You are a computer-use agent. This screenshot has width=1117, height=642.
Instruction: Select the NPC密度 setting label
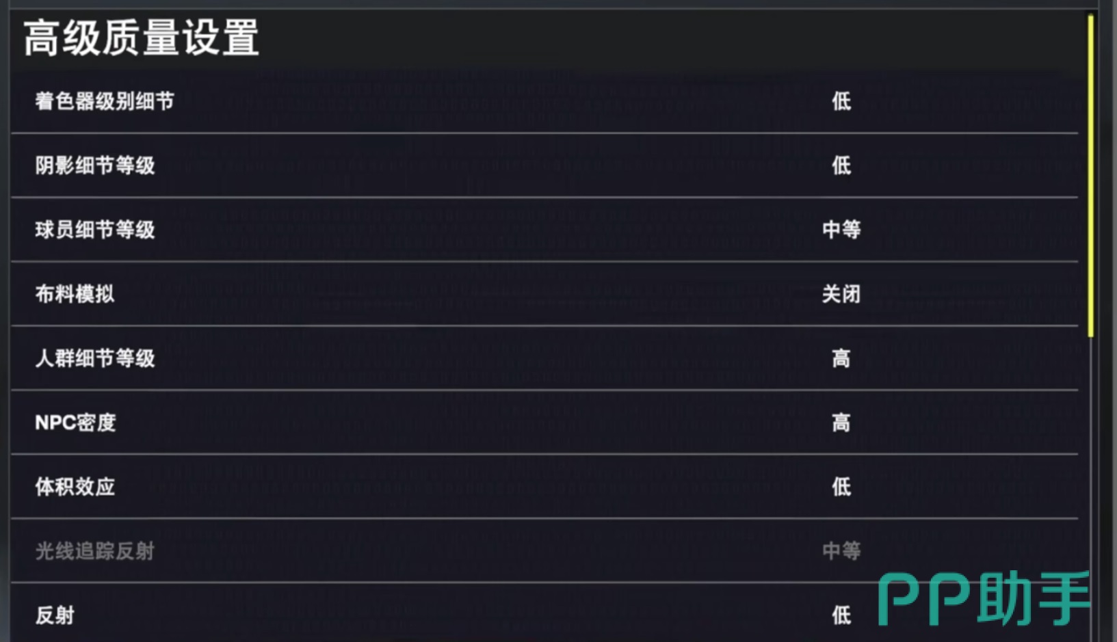click(75, 423)
